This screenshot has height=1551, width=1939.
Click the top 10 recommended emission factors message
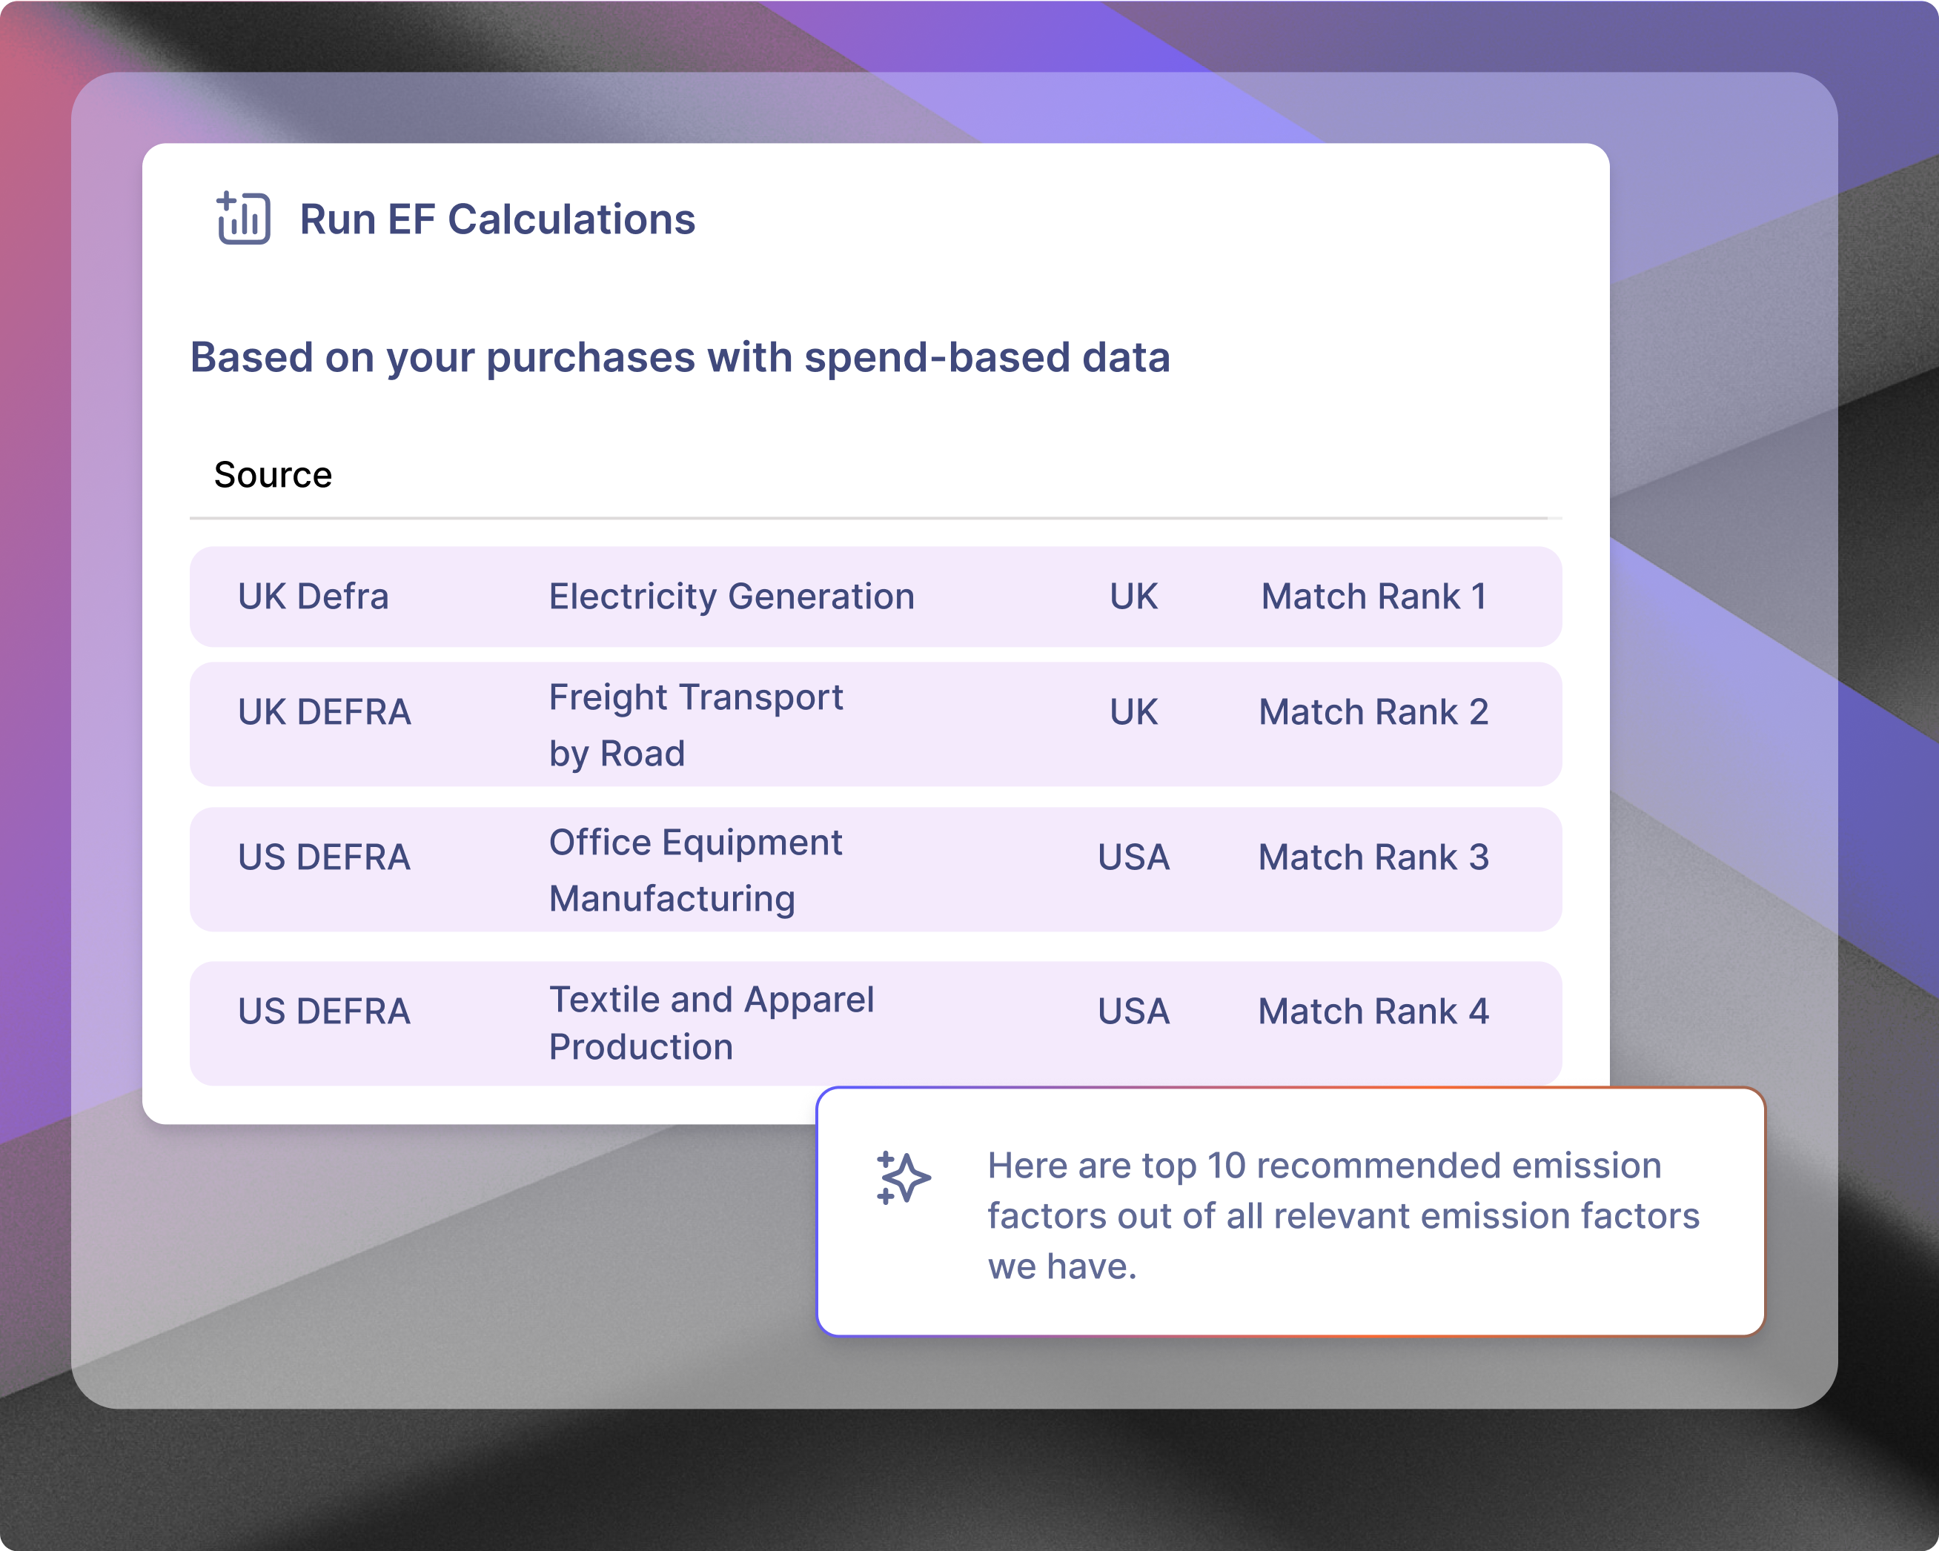(1344, 1215)
